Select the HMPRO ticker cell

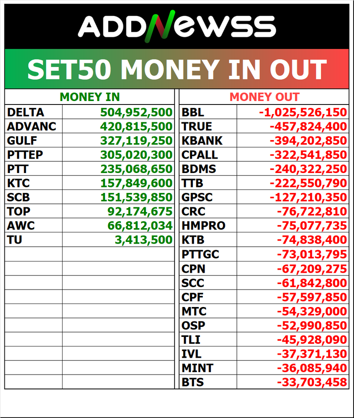(x=204, y=225)
